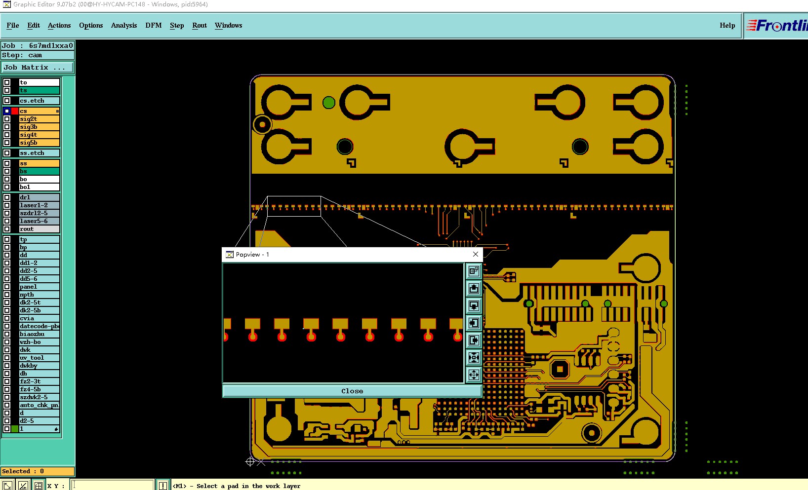Select the wzh-bo layer name
The height and width of the screenshot is (490, 808).
click(40, 342)
